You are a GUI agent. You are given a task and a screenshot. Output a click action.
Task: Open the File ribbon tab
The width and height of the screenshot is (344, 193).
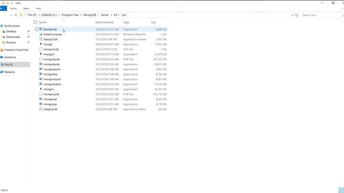point(3,9)
